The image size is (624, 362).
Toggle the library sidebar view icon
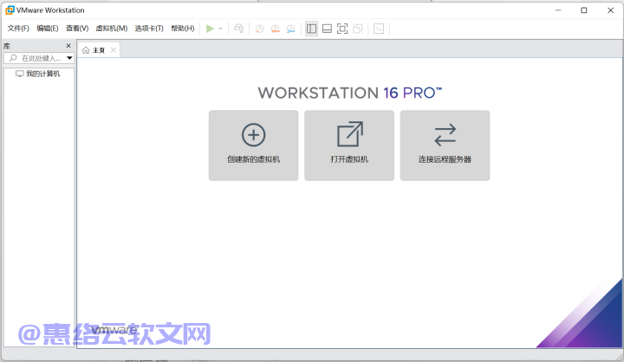coord(312,29)
